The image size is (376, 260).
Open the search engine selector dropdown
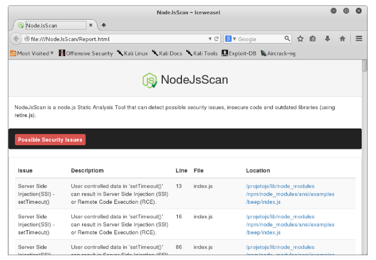[231, 39]
